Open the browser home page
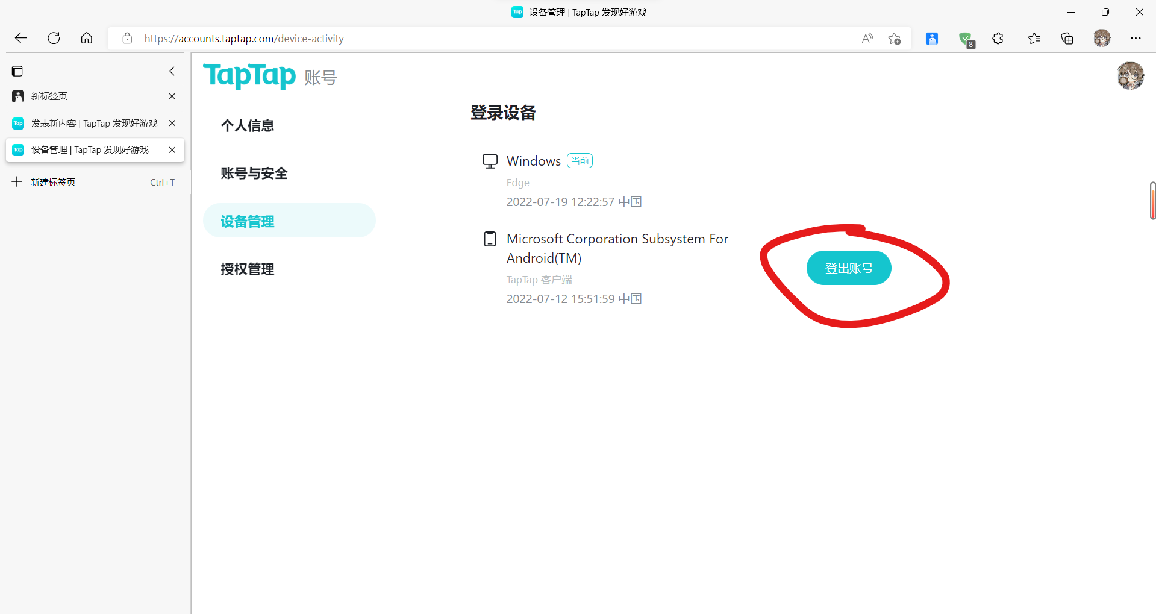Screen dimensions: 1156x614 click(x=87, y=38)
